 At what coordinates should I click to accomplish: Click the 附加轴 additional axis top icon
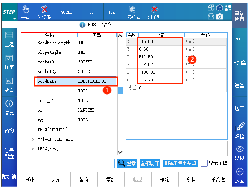(154, 9)
